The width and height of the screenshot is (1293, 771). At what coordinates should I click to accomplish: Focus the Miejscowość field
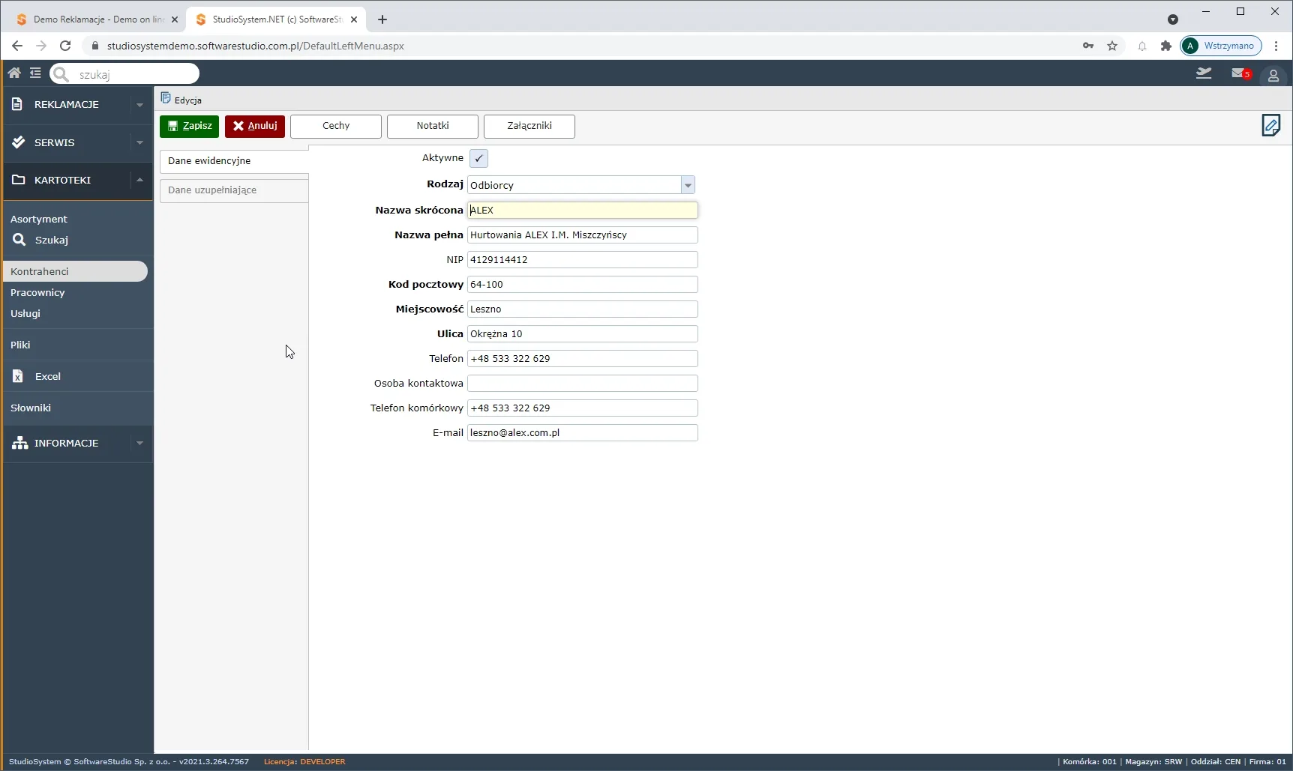pos(583,309)
